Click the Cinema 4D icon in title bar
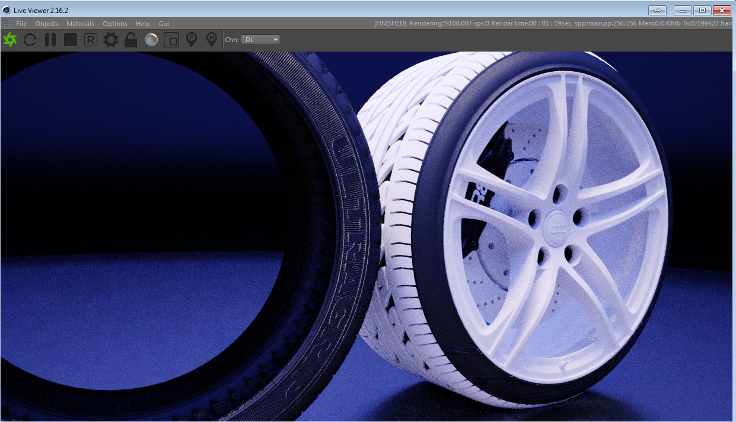Image resolution: width=736 pixels, height=422 pixels. [7, 10]
